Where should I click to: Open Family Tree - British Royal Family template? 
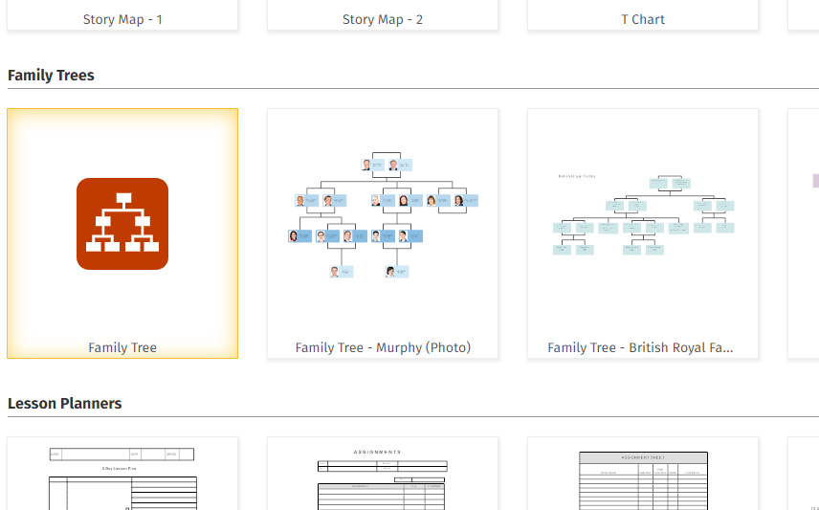click(x=643, y=233)
